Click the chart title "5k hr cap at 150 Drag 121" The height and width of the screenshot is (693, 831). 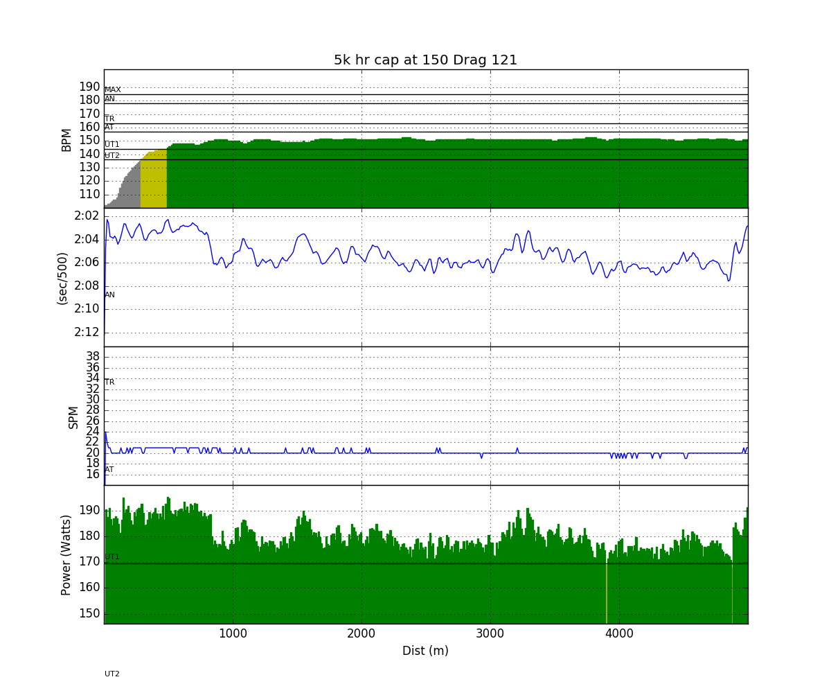(x=425, y=60)
